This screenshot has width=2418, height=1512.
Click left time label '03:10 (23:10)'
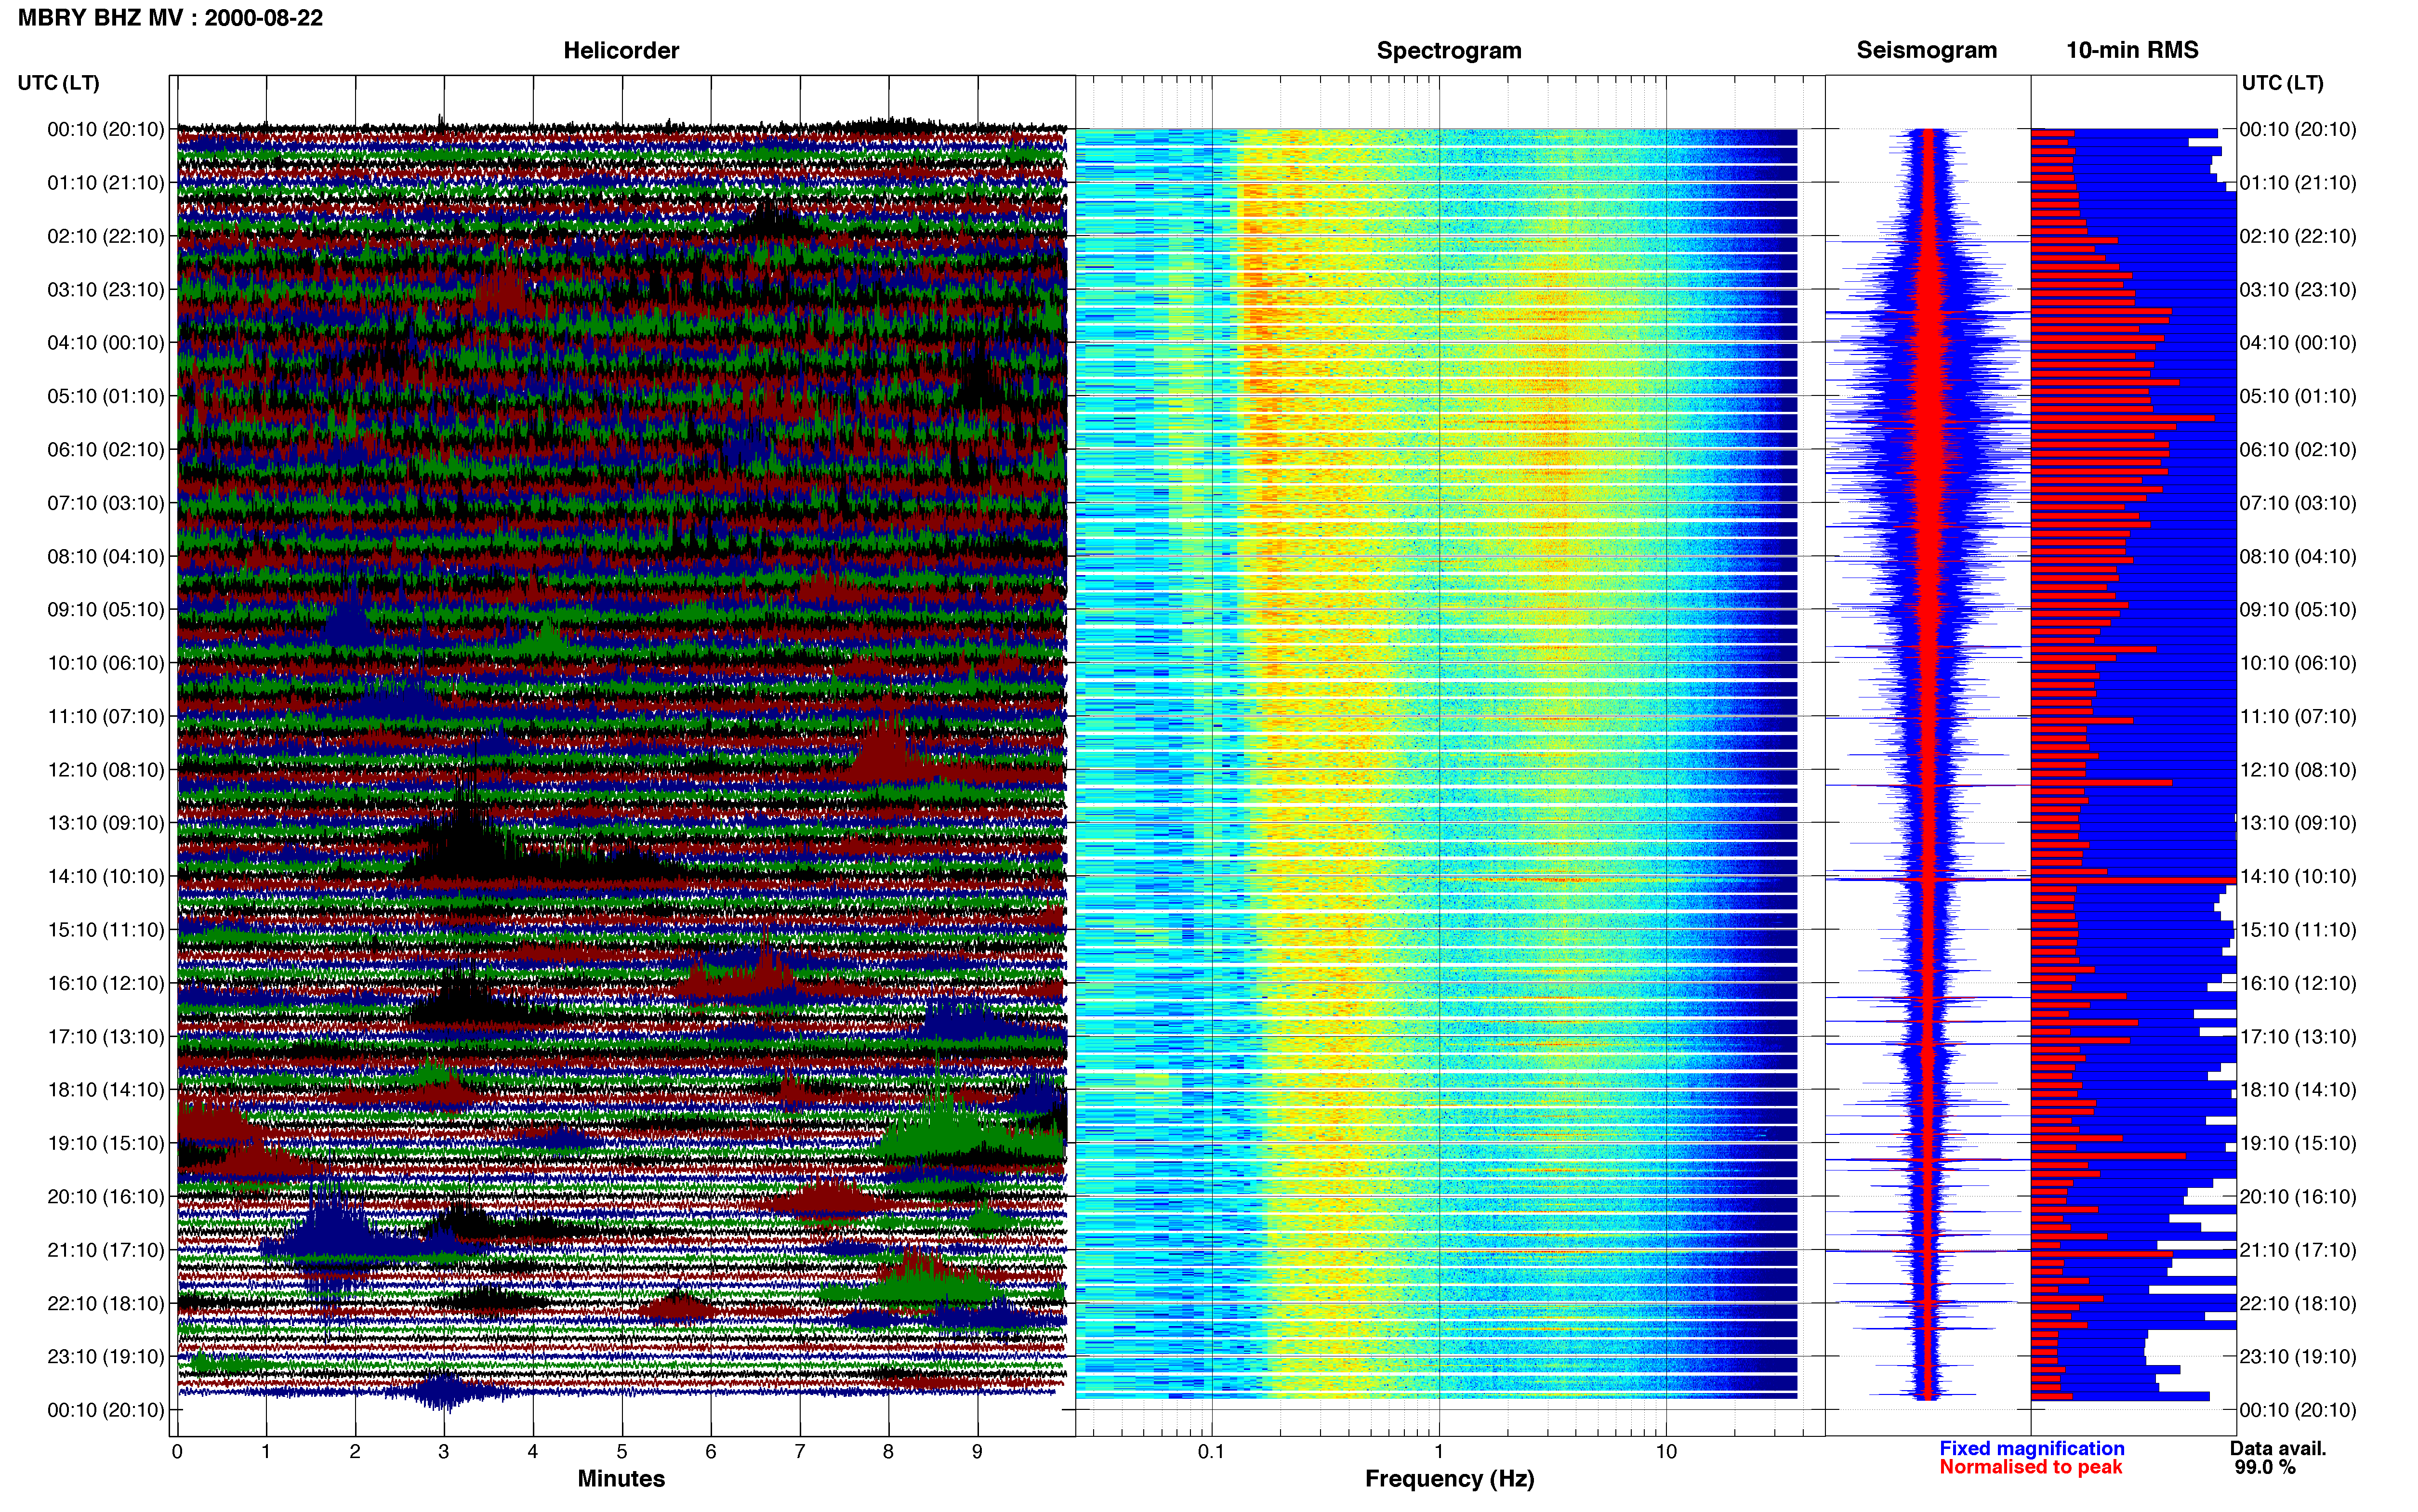[x=106, y=290]
